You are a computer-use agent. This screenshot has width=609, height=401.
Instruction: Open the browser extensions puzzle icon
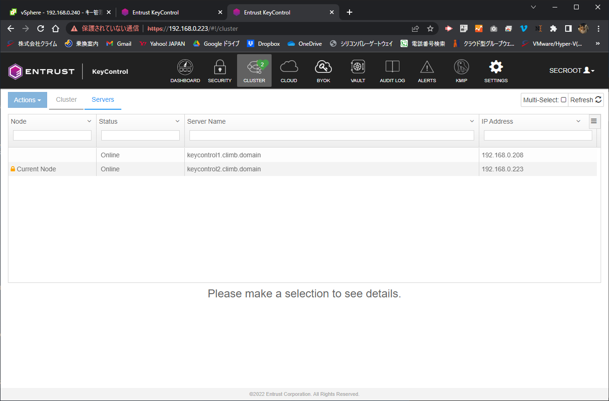pyautogui.click(x=553, y=28)
